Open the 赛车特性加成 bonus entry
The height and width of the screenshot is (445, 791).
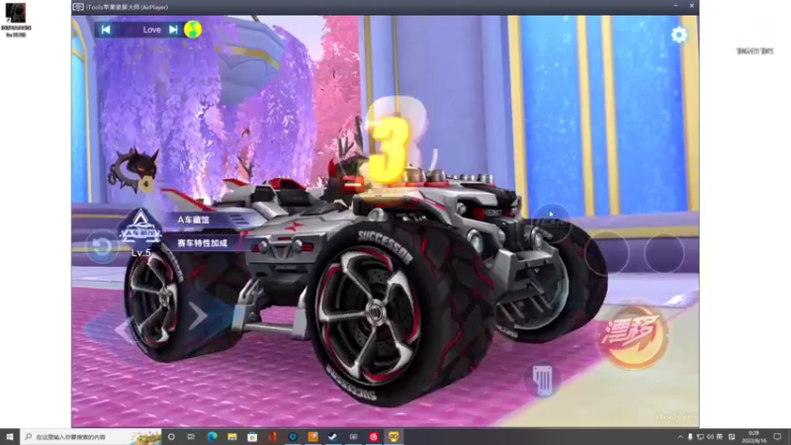click(x=202, y=243)
